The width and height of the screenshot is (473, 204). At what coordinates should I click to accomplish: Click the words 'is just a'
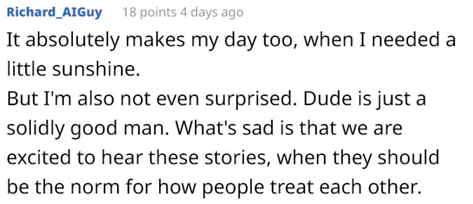tap(395, 100)
